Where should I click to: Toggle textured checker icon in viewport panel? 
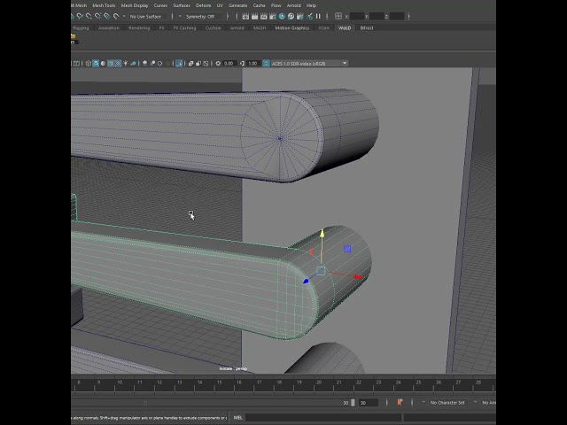pos(118,64)
